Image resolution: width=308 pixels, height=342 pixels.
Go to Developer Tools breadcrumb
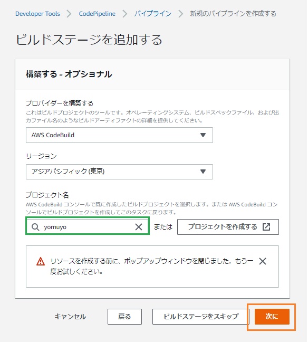(37, 14)
